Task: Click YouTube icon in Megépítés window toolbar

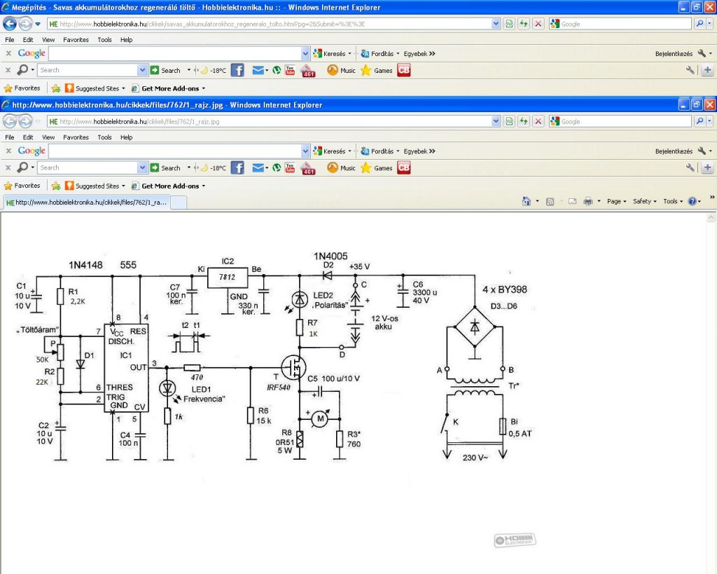Action: click(290, 70)
